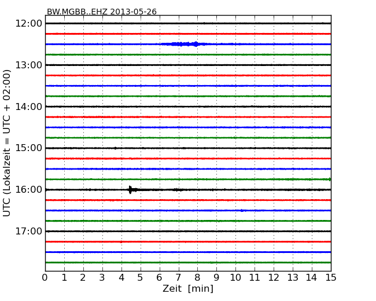
Task: Click x-axis tick label 3
Action: point(102,278)
